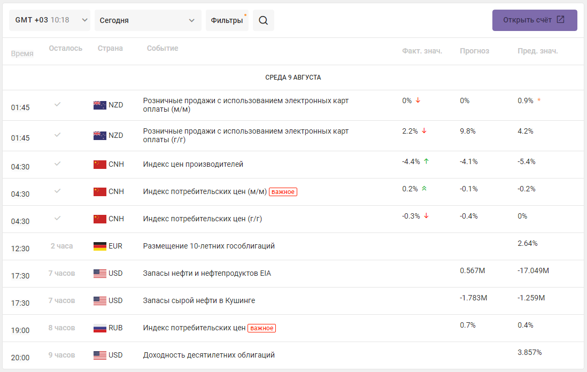The width and height of the screenshot is (587, 372).
Task: Click the US flag in EIA oil inventories row
Action: pyautogui.click(x=99, y=274)
